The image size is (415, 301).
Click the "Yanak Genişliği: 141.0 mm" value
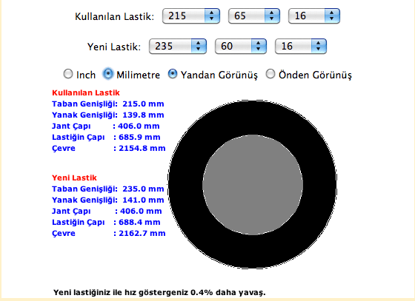(x=108, y=200)
